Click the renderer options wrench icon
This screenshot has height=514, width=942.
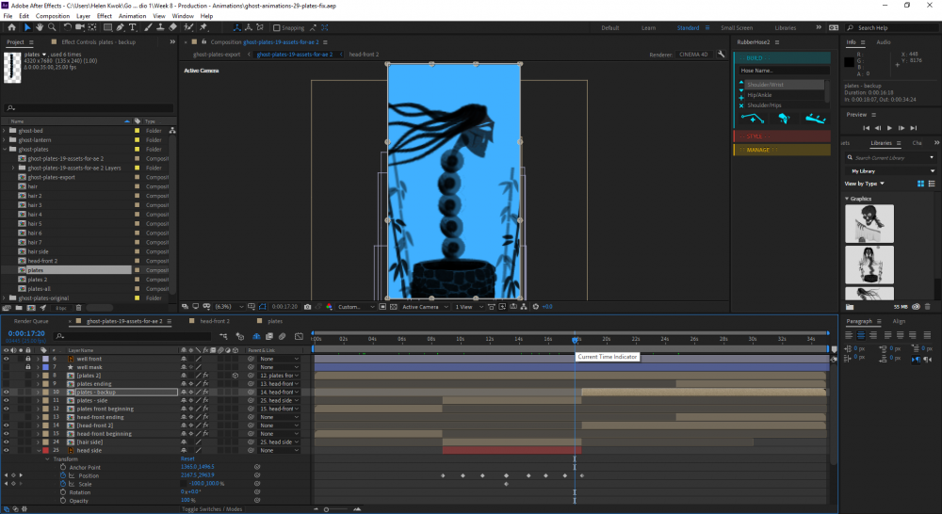pyautogui.click(x=721, y=54)
